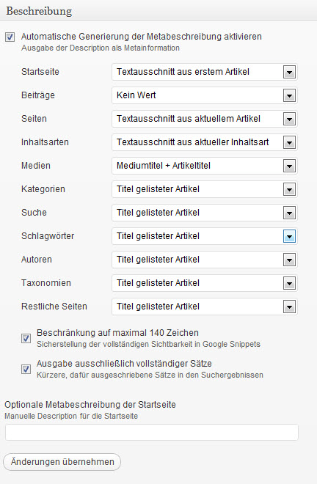Image resolution: width=317 pixels, height=484 pixels.
Task: Open the Taxonomien dropdown arrow
Action: pyautogui.click(x=289, y=283)
